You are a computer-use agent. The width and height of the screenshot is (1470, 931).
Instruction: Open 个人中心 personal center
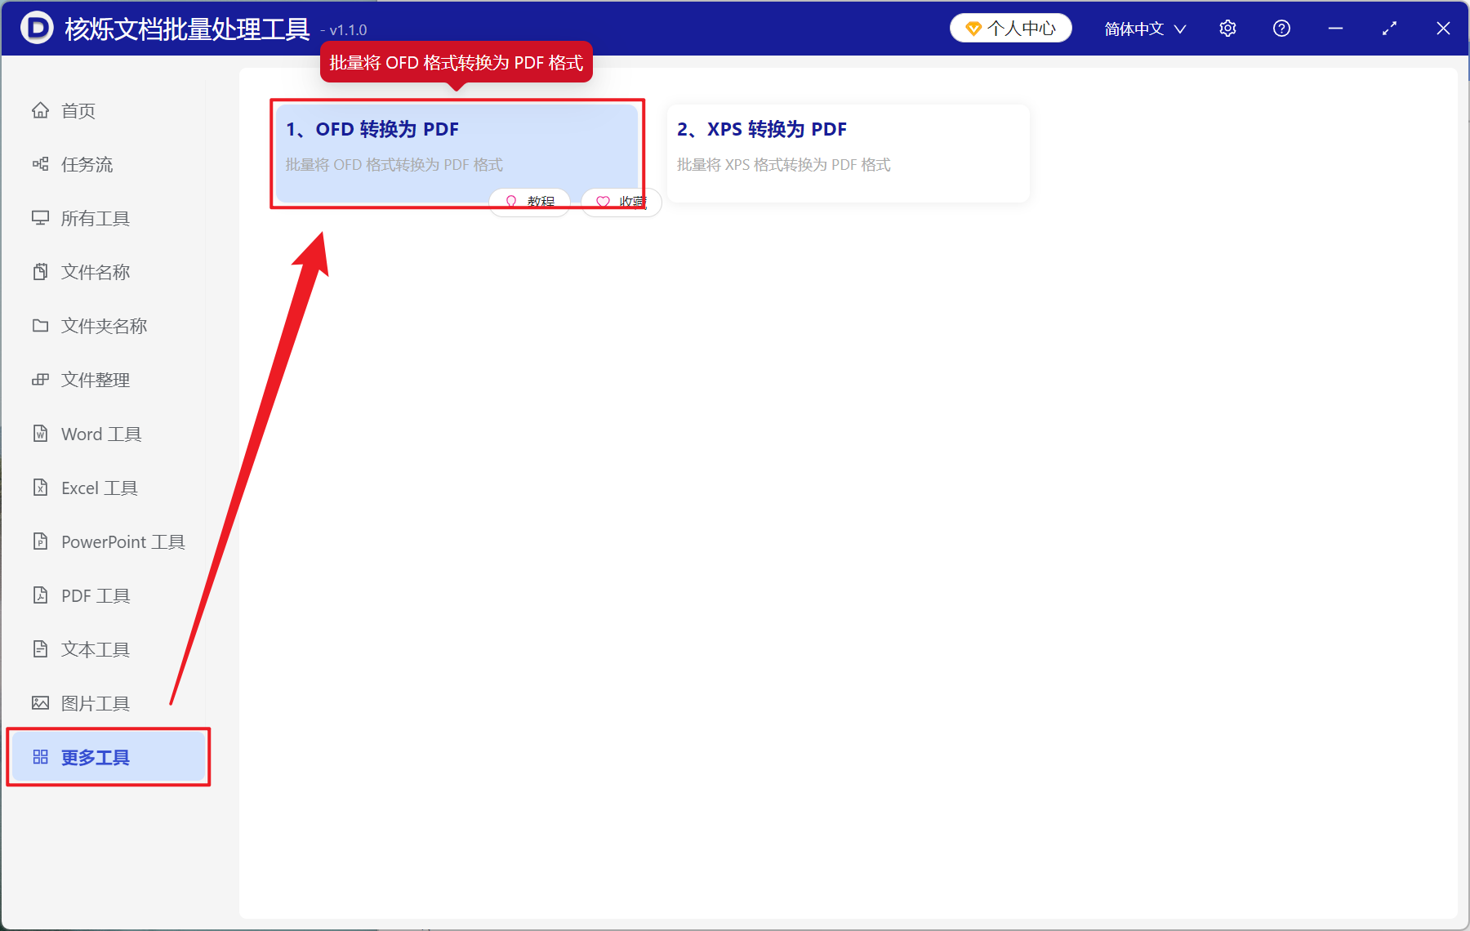tap(1011, 29)
